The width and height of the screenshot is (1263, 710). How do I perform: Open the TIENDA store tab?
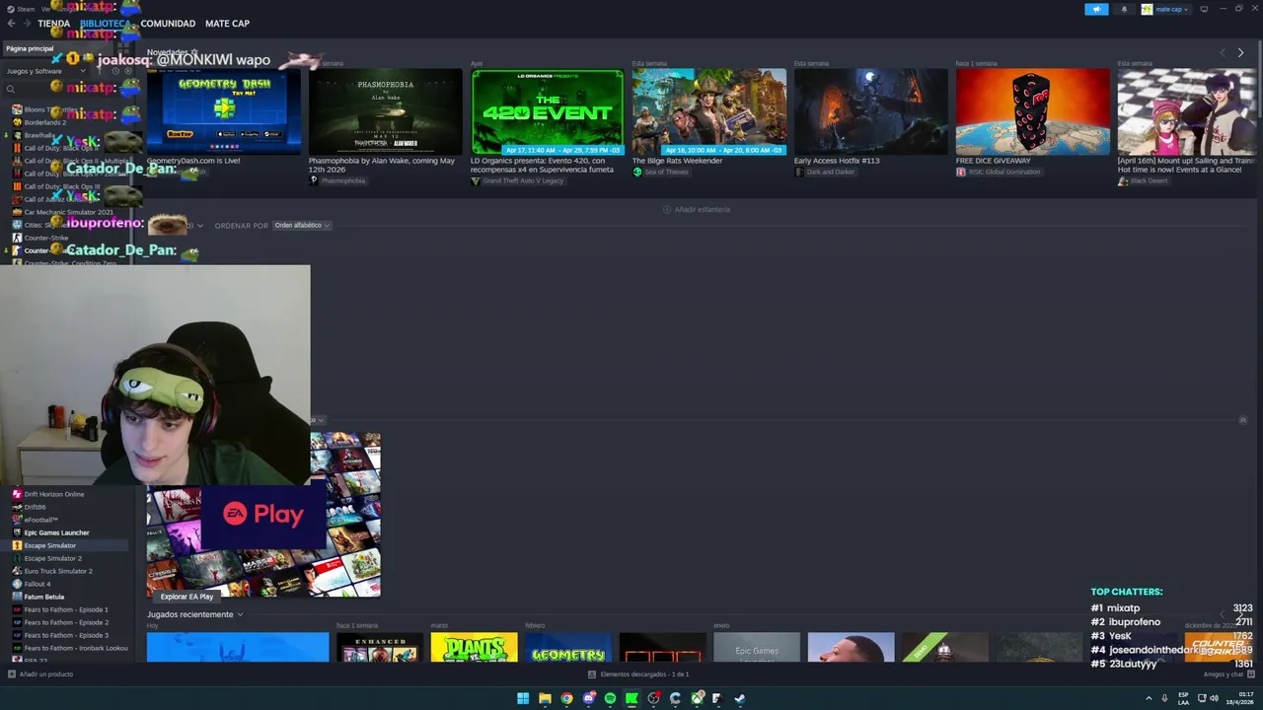pyautogui.click(x=53, y=24)
